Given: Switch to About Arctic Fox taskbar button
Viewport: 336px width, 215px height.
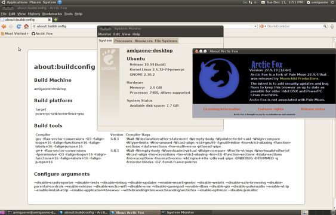Looking at the screenshot, I should click(x=134, y=213).
